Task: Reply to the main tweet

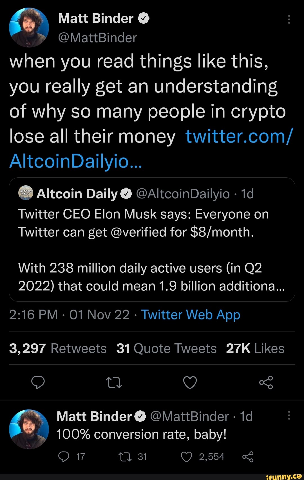Action: pyautogui.click(x=38, y=382)
